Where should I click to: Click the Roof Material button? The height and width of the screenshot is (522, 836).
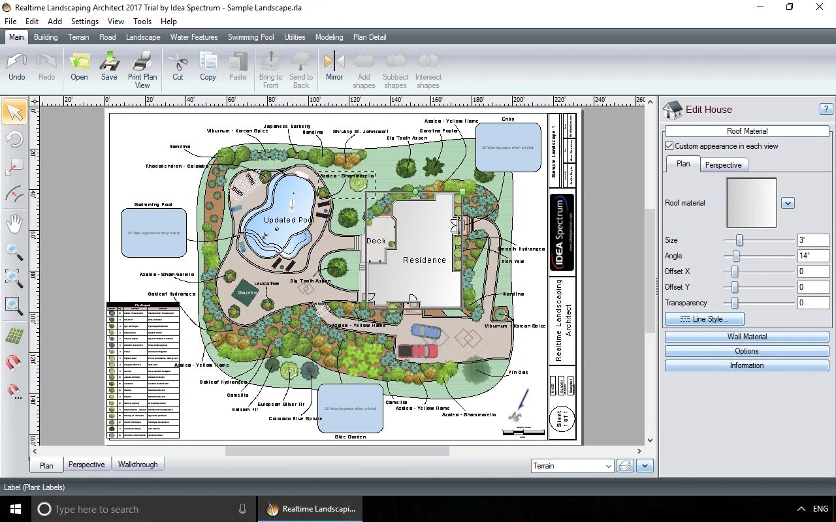(x=747, y=131)
